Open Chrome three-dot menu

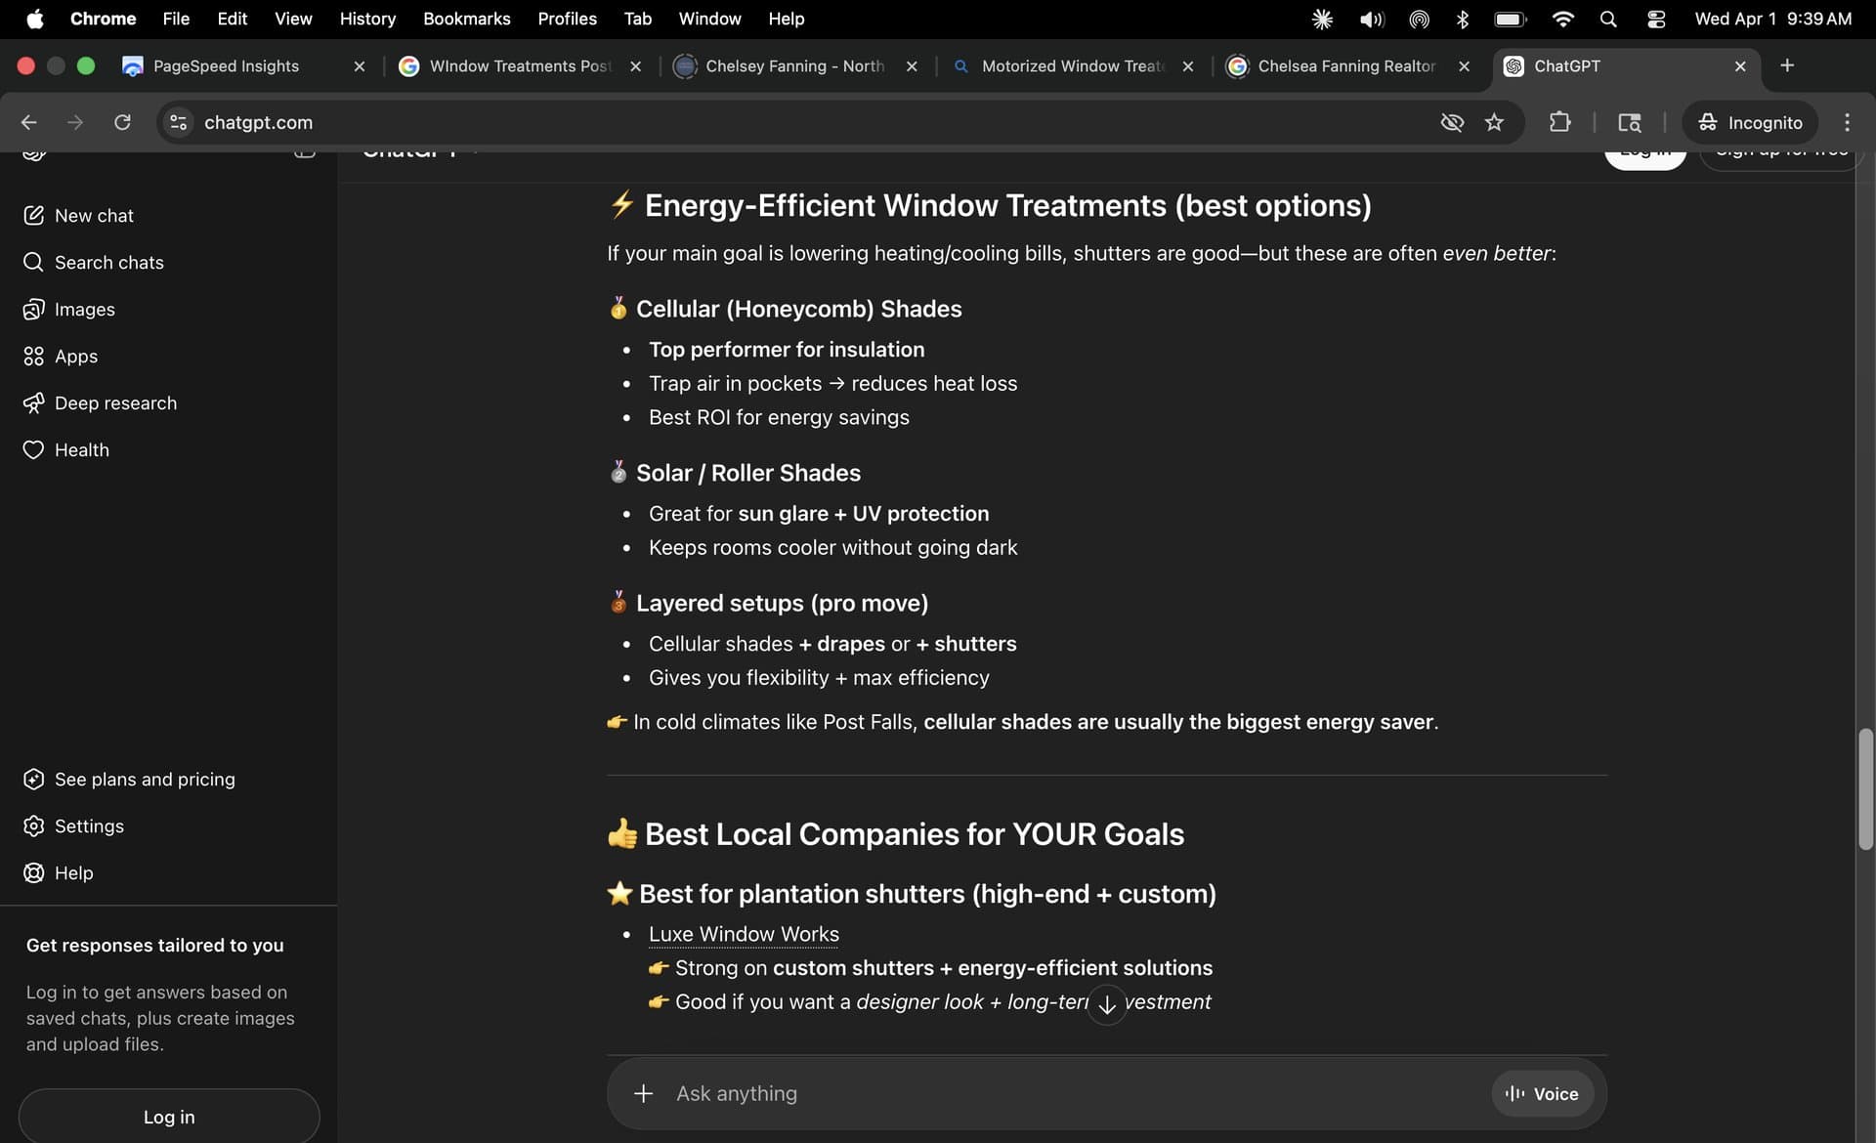[1847, 122]
